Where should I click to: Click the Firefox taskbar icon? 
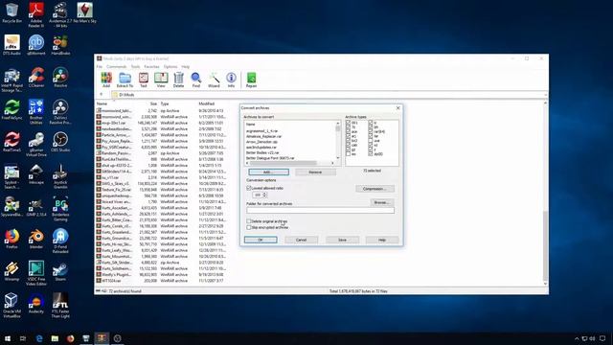click(70, 338)
